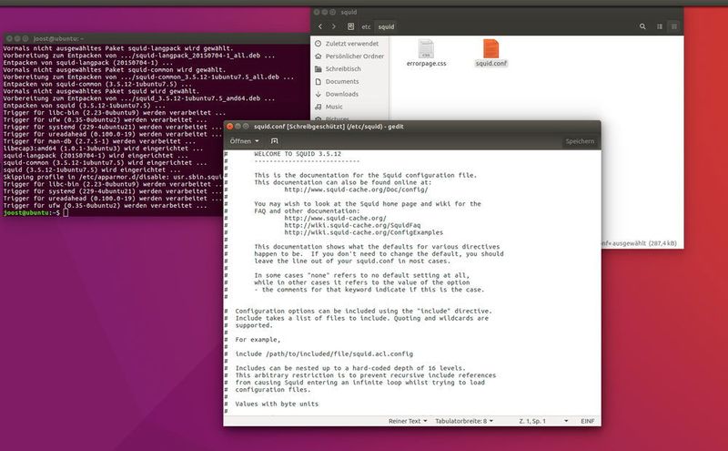Expand the Öffnen recent files arrow
The image size is (728, 451).
tap(257, 141)
